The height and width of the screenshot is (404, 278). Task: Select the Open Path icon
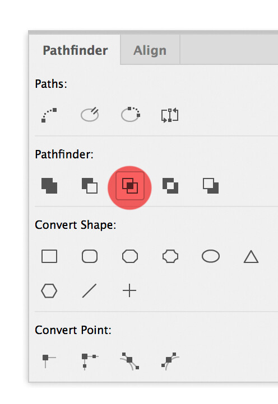(x=90, y=114)
